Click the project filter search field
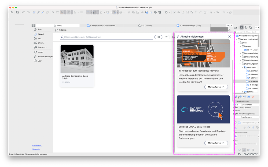The height and width of the screenshot is (167, 268). click(x=107, y=37)
